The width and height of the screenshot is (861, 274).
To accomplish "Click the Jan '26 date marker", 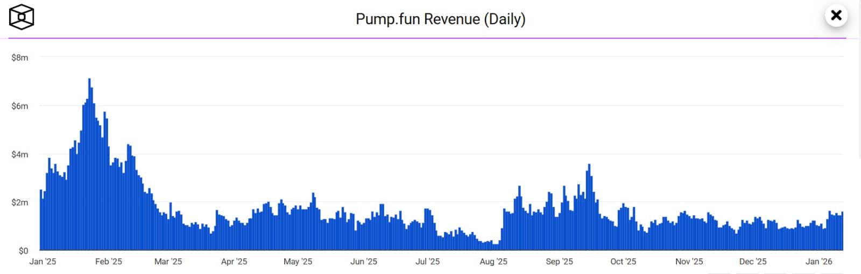I will [x=818, y=262].
